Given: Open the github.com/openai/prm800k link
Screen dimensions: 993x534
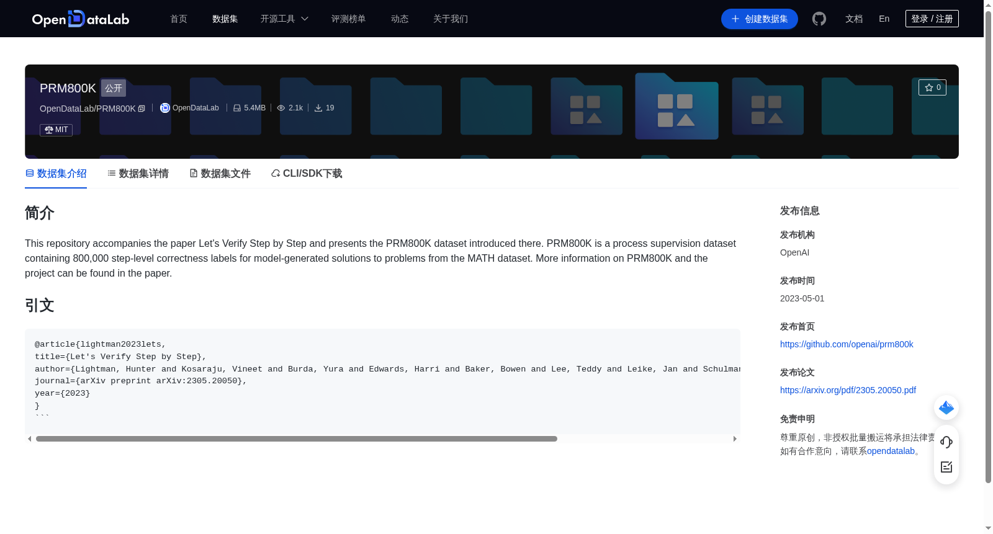Looking at the screenshot, I should [847, 344].
